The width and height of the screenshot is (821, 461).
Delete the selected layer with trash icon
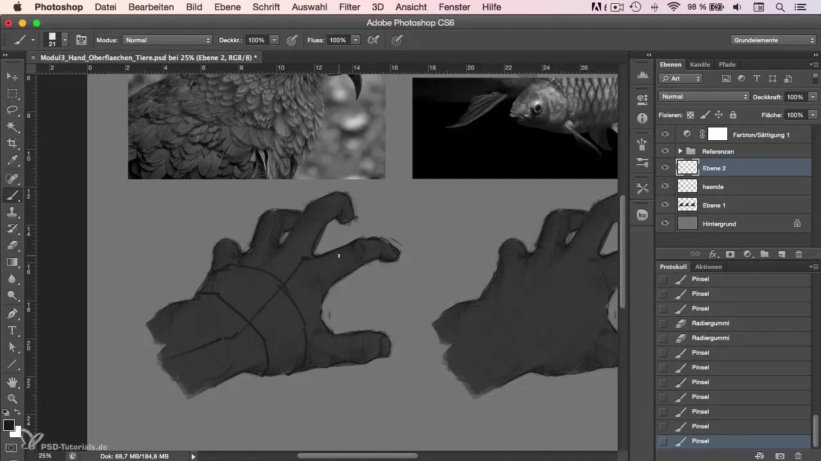tap(799, 254)
